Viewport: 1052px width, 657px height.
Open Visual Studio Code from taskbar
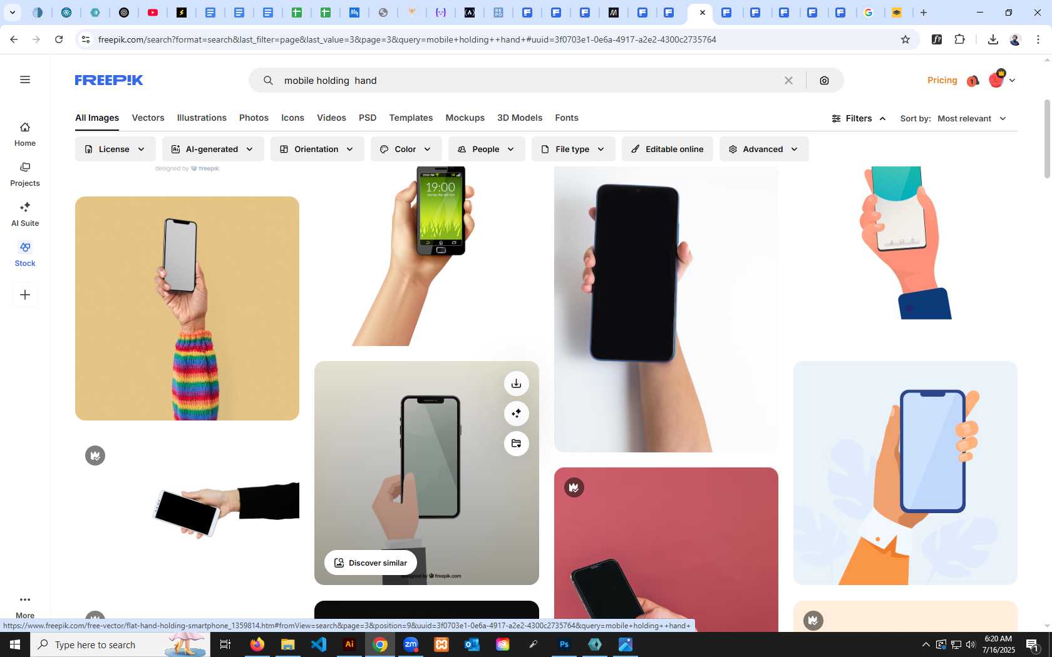(319, 644)
